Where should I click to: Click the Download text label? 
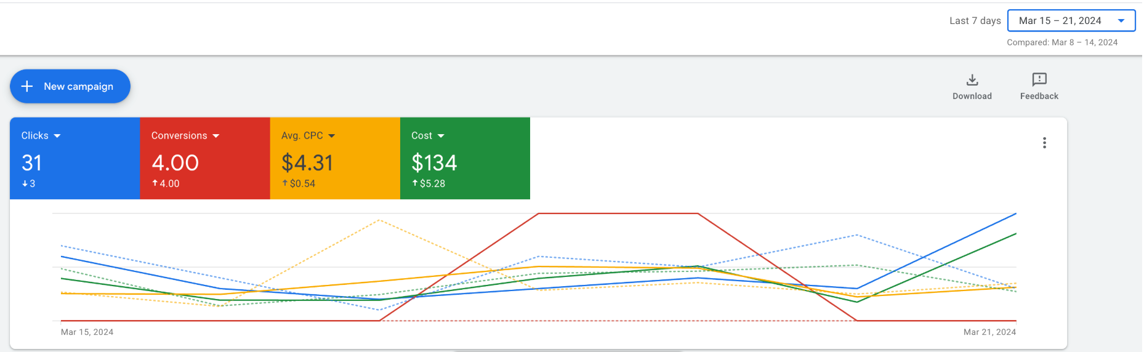(972, 96)
